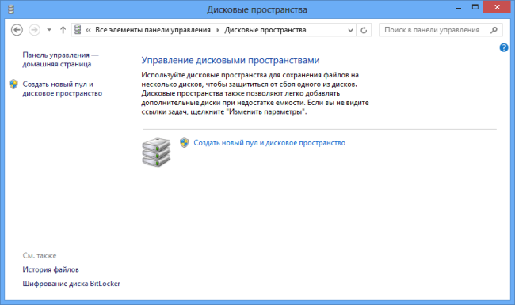The height and width of the screenshot is (305, 515).
Task: Close the Дисковые пространства window
Action: tap(497, 7)
